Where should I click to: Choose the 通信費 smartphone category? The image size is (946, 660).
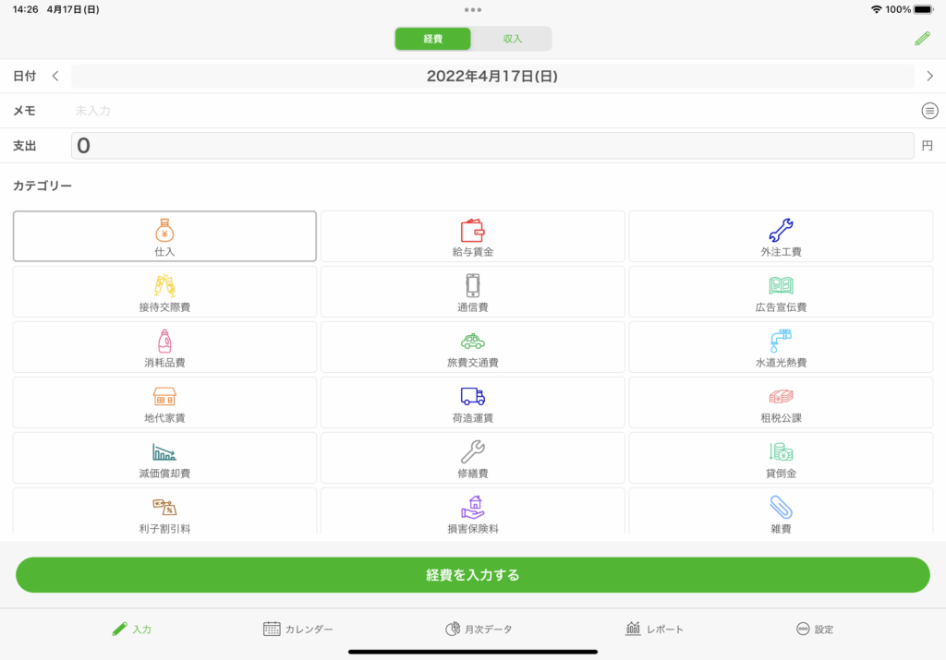tap(473, 292)
